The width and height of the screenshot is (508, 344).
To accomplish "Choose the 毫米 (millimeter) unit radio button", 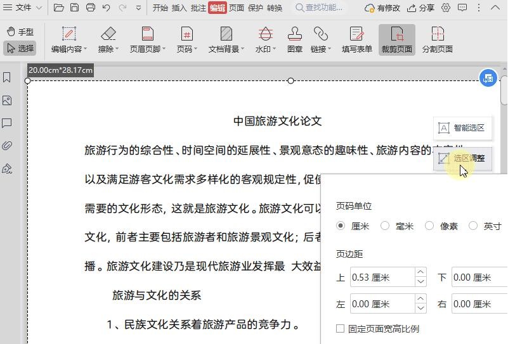I will [385, 226].
